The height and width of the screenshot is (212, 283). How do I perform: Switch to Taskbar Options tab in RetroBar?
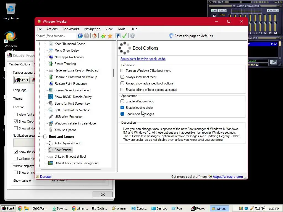20,64
